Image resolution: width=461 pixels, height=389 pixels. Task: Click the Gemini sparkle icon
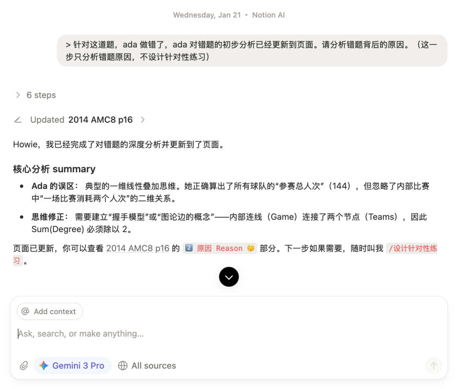point(44,365)
